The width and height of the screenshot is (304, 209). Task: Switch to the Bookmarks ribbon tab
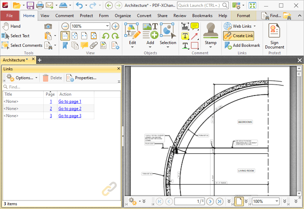click(x=202, y=16)
